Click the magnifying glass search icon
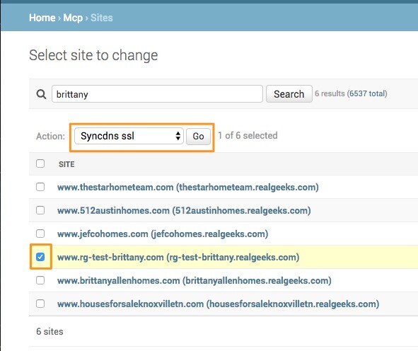Screen dimensions: 418x351 [x=41, y=94]
